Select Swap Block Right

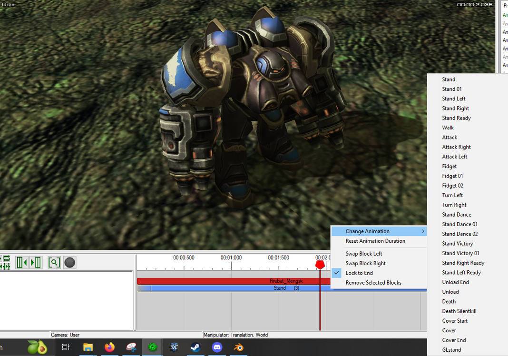[x=365, y=263]
